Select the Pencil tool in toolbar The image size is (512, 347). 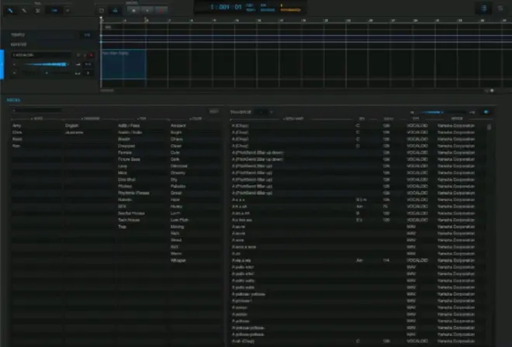coord(10,10)
